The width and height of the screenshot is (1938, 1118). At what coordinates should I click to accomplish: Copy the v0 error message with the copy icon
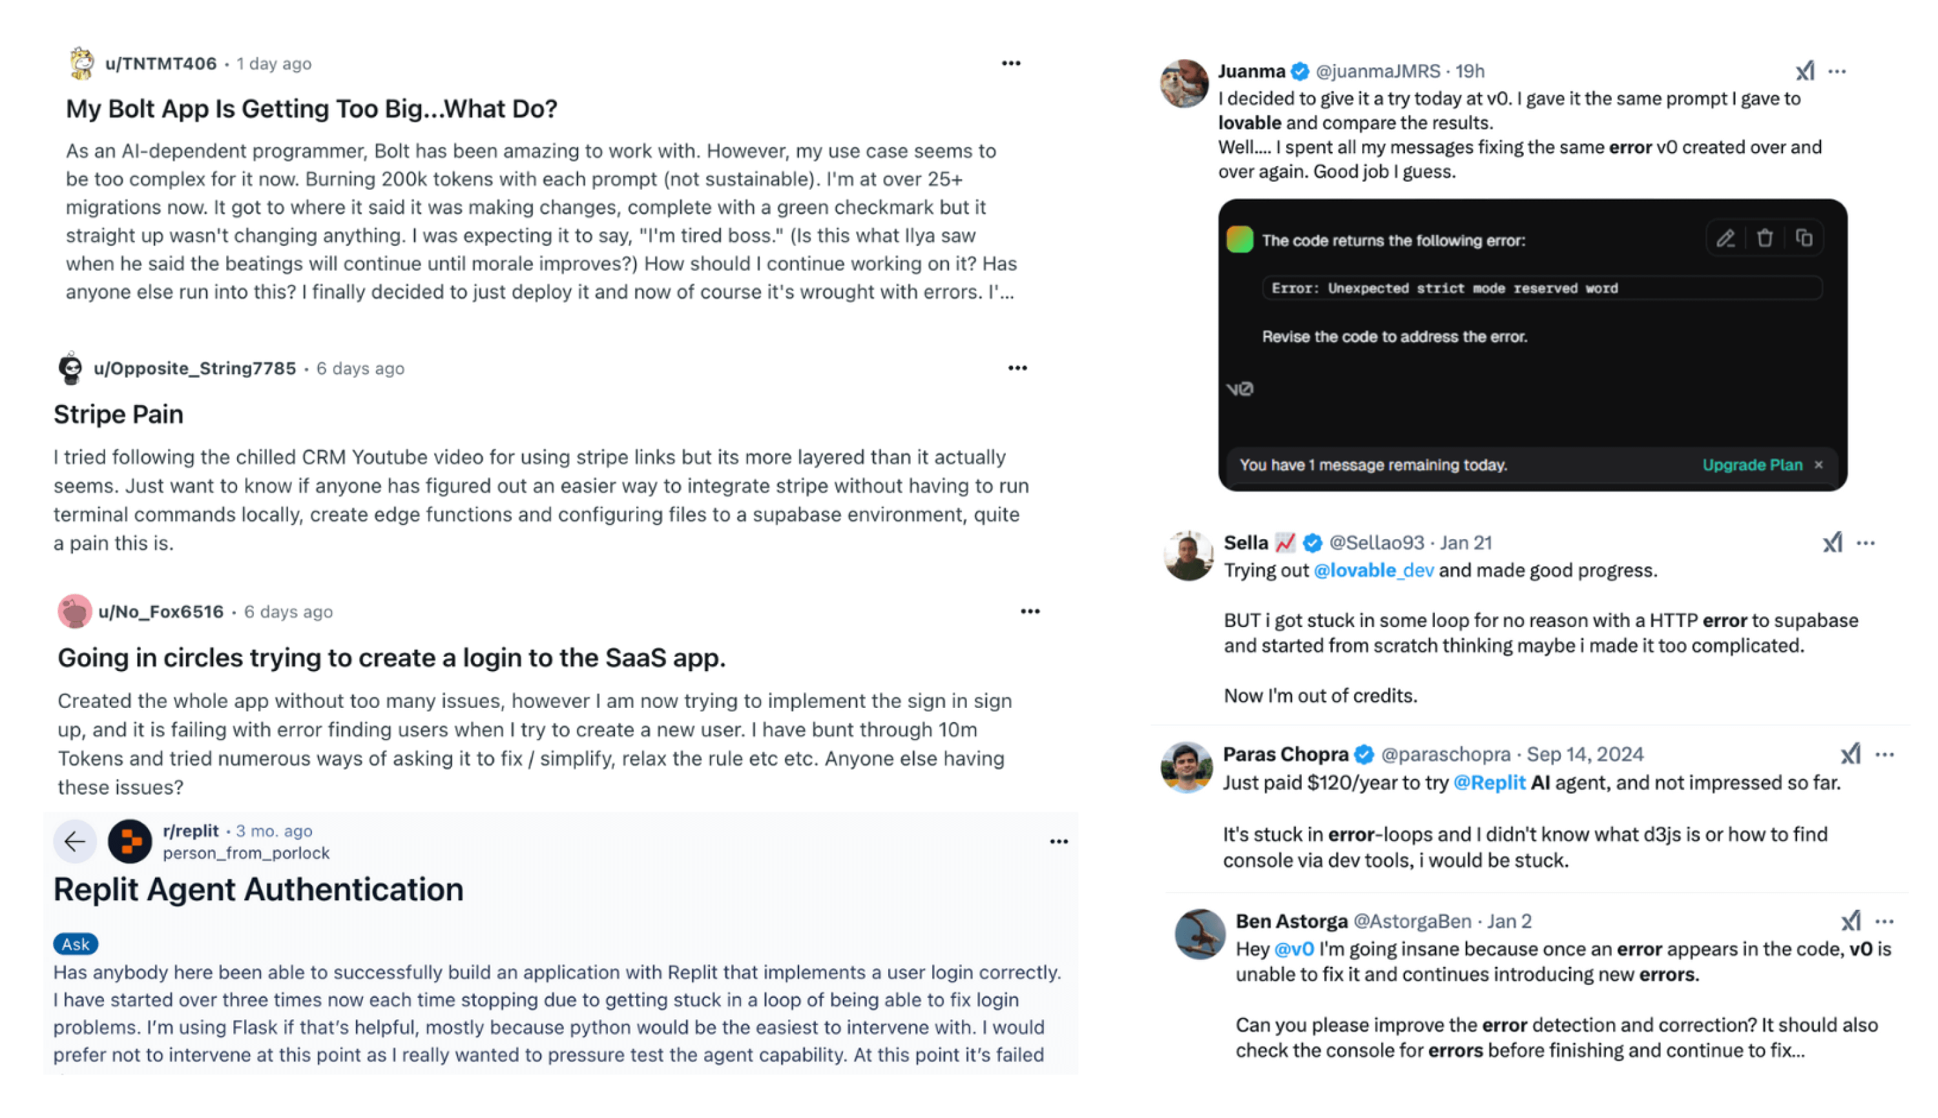(1804, 239)
